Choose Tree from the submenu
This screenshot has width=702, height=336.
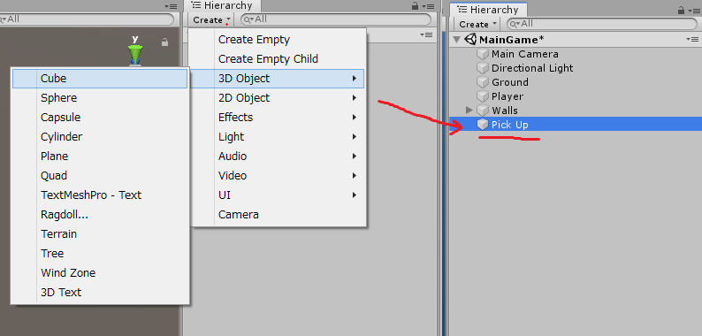(x=99, y=254)
